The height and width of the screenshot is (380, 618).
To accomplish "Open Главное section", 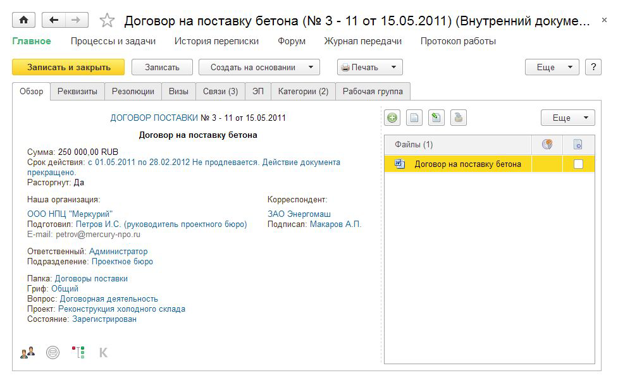I will point(32,41).
